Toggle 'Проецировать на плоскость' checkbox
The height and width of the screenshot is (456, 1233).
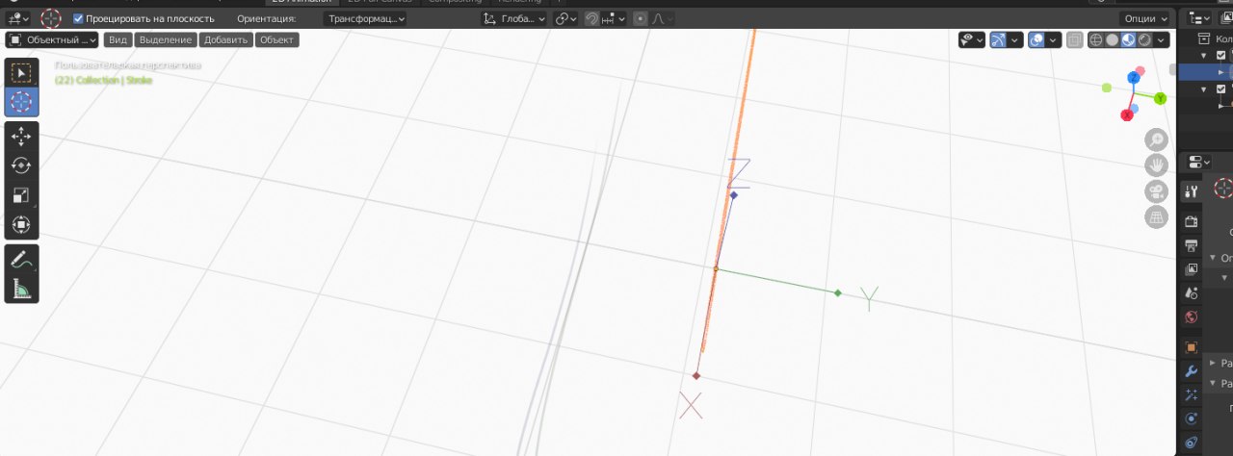pos(79,18)
